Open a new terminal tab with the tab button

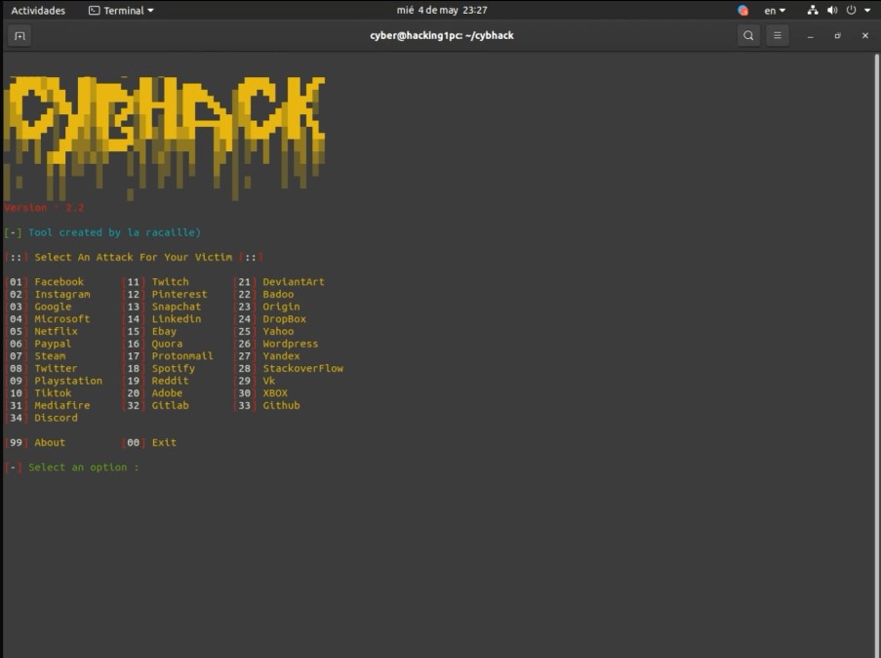pyautogui.click(x=20, y=36)
